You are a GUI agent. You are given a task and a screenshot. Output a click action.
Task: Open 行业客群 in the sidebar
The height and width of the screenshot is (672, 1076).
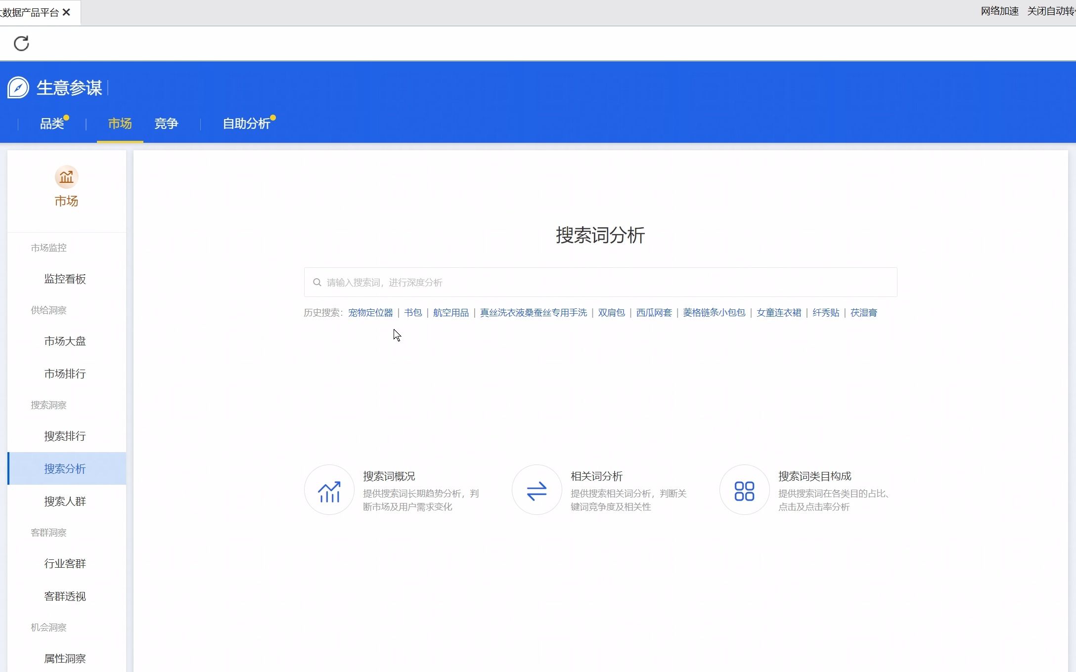(65, 564)
